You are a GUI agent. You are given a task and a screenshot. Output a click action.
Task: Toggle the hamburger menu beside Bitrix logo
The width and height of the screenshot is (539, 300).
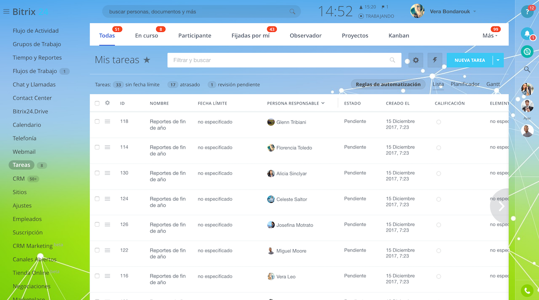(6, 12)
